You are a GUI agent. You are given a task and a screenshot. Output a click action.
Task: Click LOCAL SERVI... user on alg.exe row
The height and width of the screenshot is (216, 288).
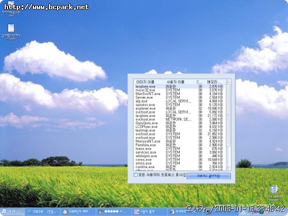(179, 101)
